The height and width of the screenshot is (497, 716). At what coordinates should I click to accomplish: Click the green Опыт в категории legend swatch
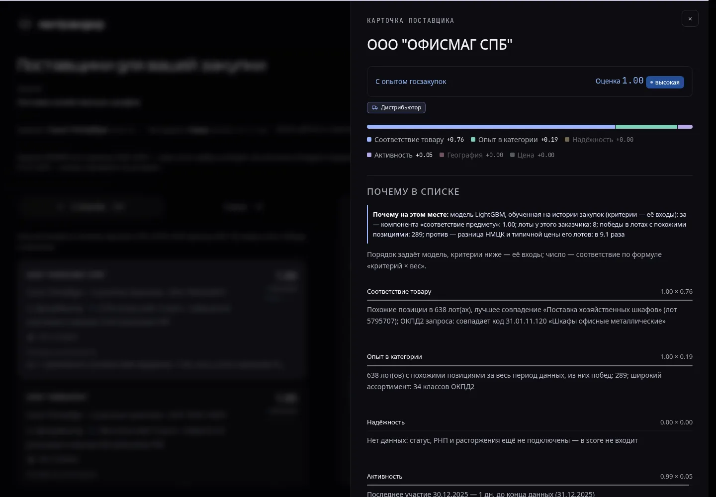coord(473,140)
